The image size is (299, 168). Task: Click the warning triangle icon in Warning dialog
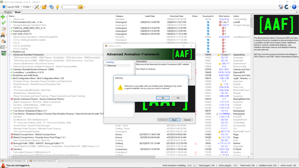[x=120, y=87]
